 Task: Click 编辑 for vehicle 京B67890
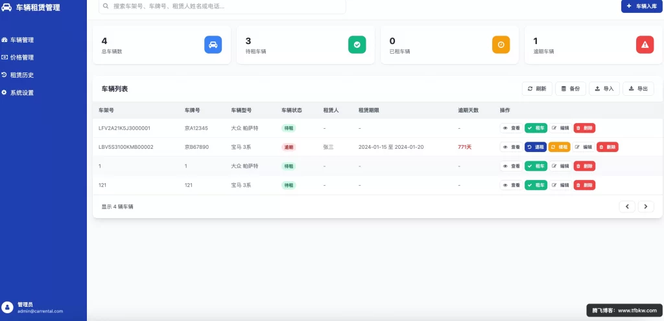point(584,147)
